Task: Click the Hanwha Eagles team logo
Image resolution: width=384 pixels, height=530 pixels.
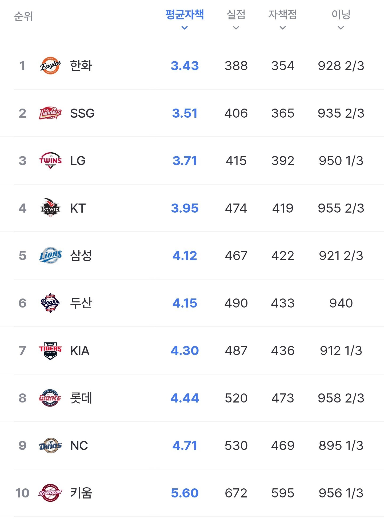Action: [x=50, y=66]
